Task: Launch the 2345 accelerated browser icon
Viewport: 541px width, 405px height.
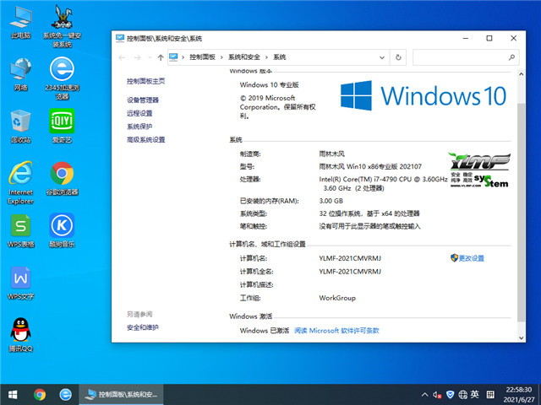Action: pyautogui.click(x=62, y=78)
